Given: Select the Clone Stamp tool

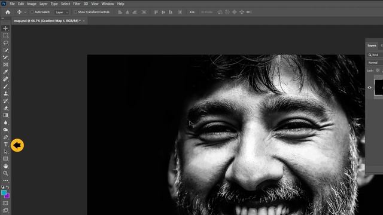Looking at the screenshot, I should pos(5,94).
